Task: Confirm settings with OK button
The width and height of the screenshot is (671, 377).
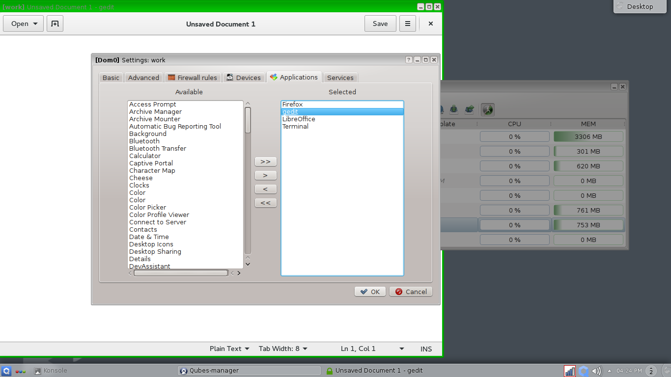Action: 370,292
